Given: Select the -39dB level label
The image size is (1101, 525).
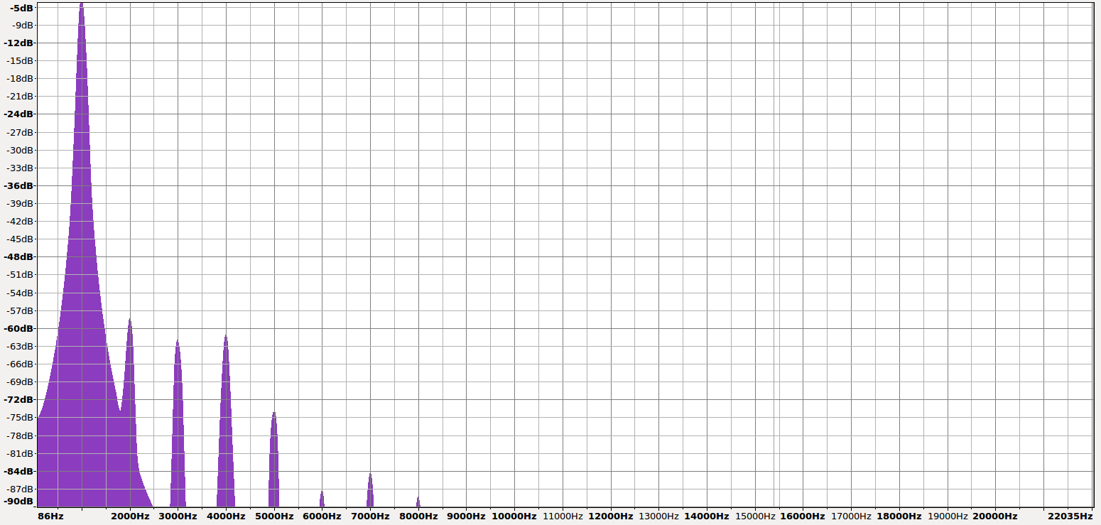Looking at the screenshot, I should tap(19, 203).
